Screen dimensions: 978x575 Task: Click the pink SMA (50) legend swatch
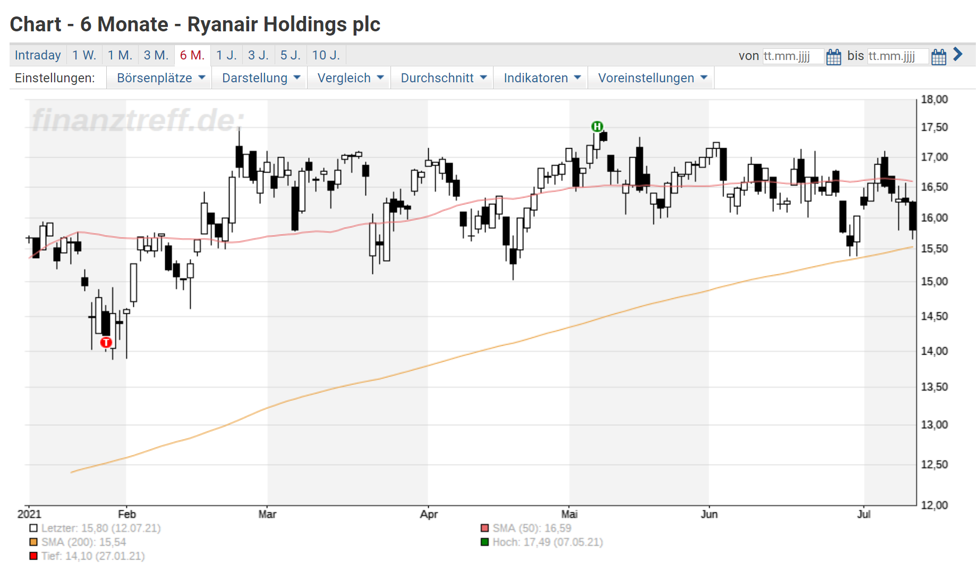pos(484,528)
